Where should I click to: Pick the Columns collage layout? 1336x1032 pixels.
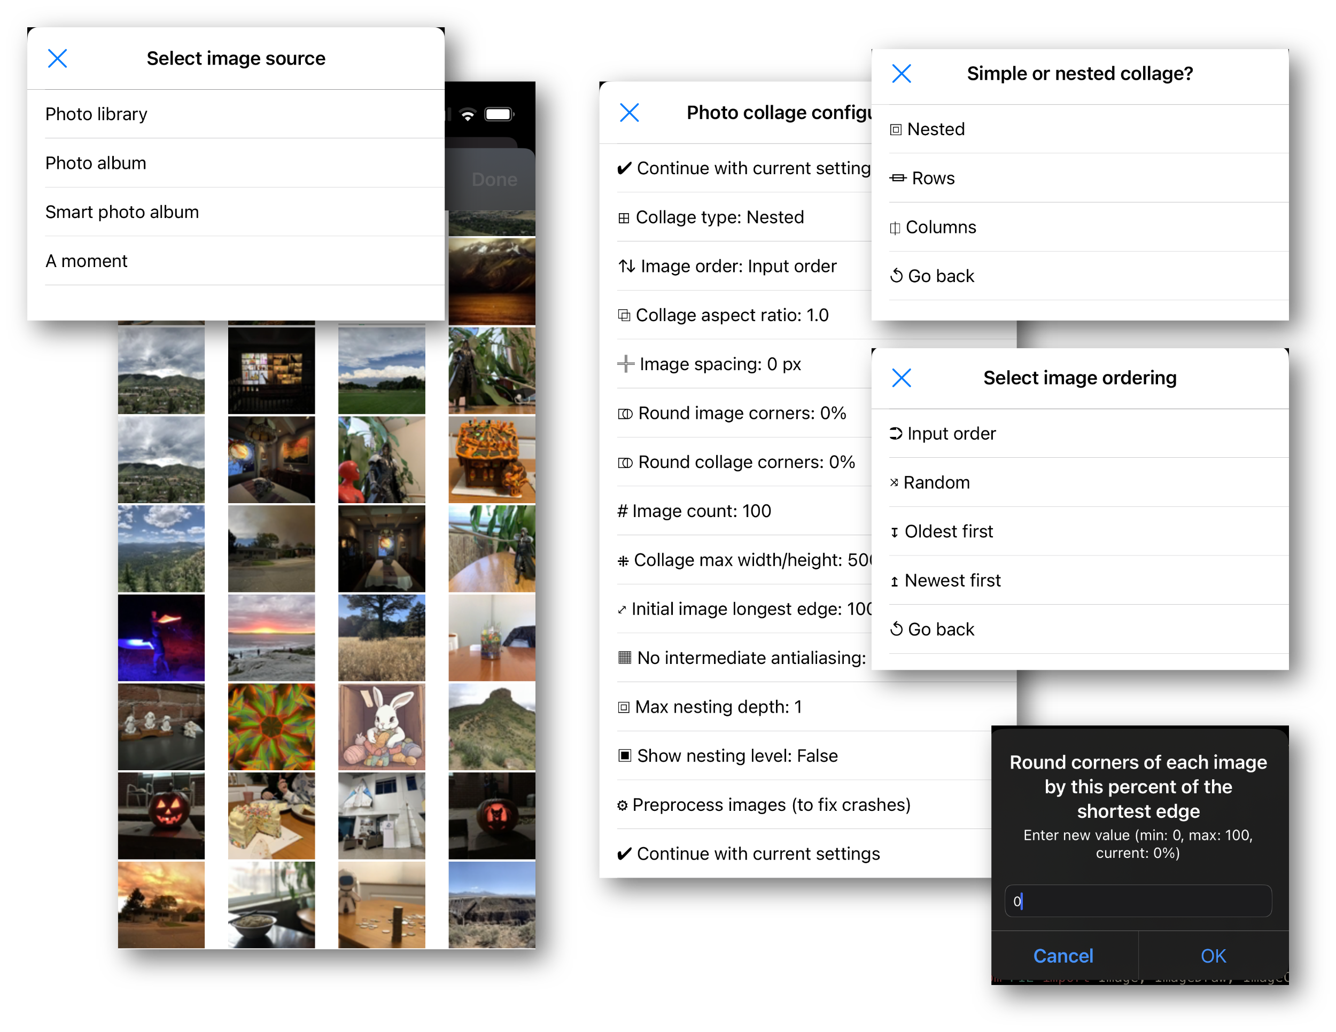coord(940,227)
